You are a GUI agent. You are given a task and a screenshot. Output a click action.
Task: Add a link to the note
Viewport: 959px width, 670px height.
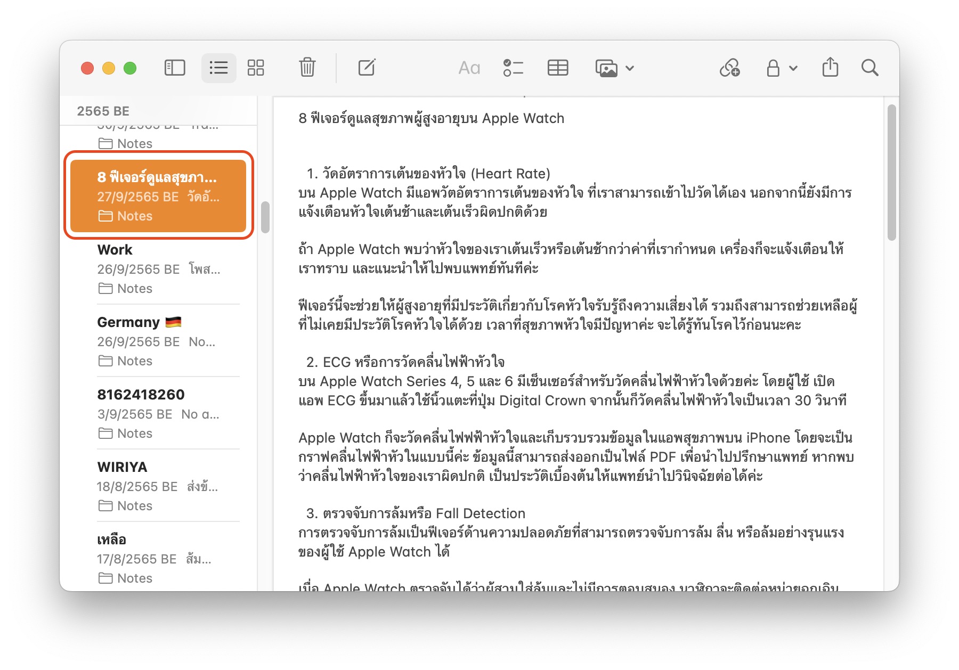coord(729,68)
